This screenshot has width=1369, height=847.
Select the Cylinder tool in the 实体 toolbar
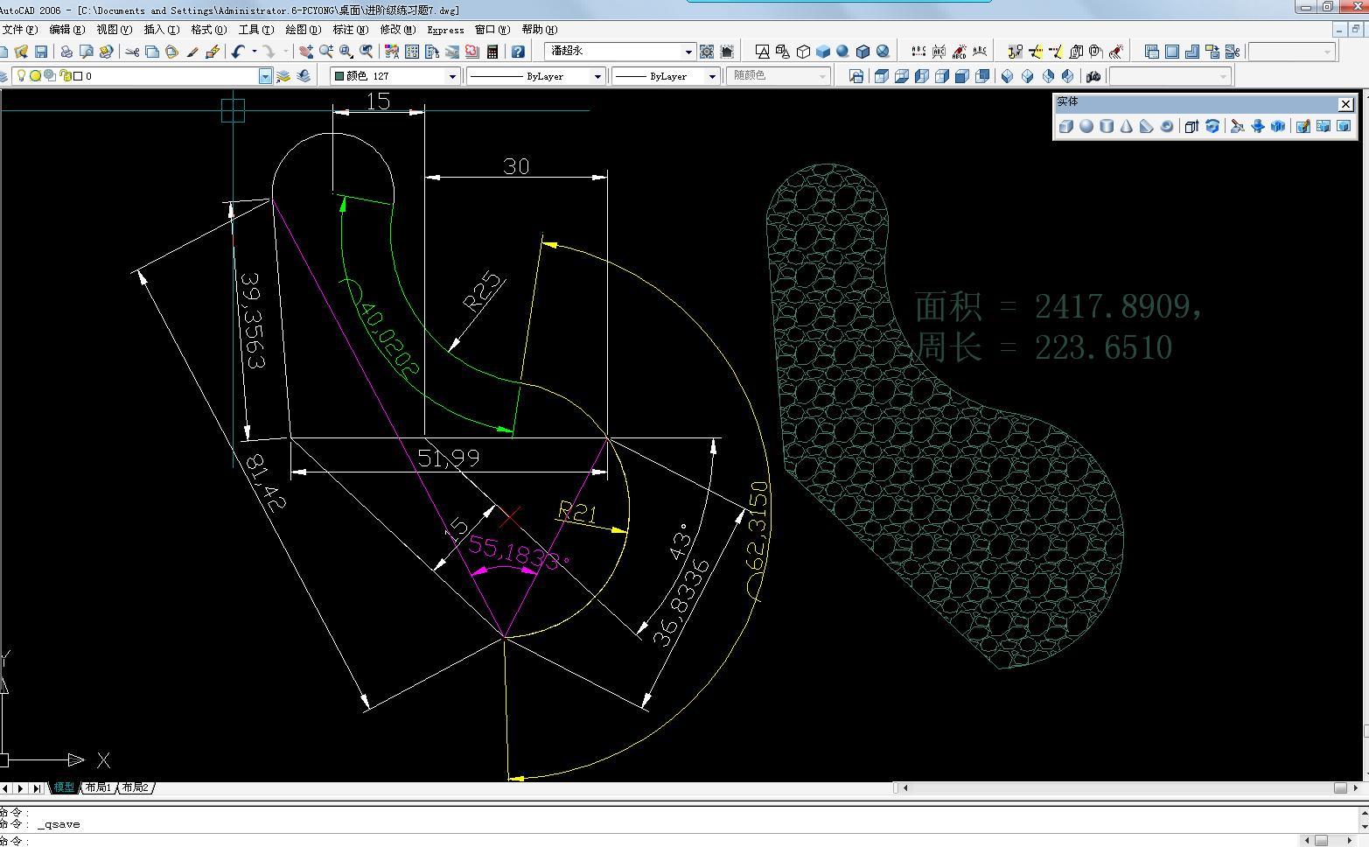click(x=1107, y=127)
